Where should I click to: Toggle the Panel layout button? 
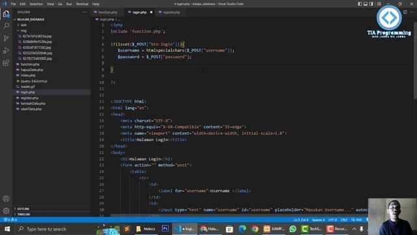366,4
